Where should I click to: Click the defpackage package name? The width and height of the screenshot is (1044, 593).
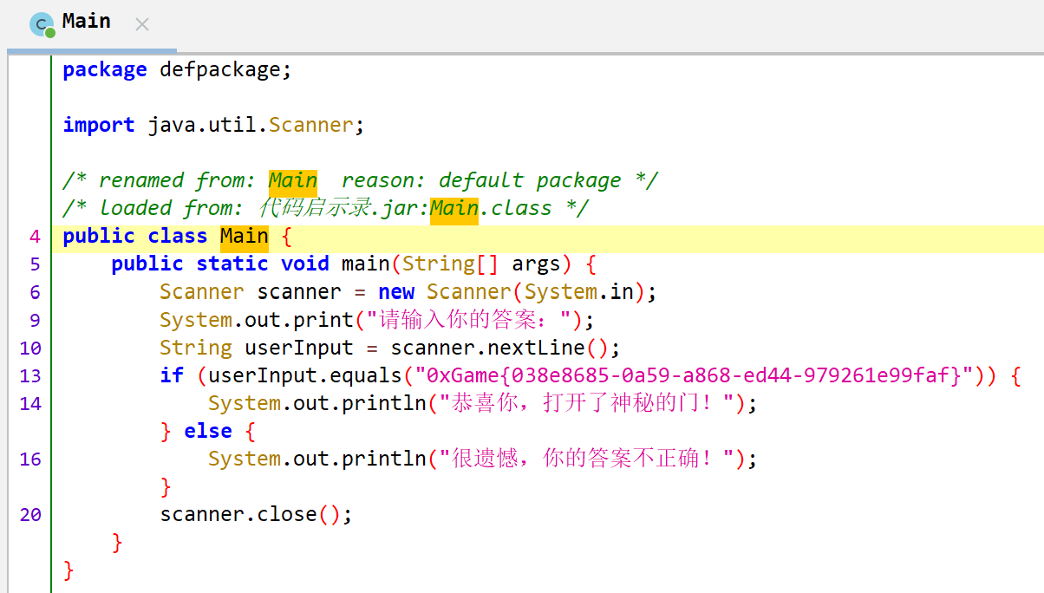(219, 69)
